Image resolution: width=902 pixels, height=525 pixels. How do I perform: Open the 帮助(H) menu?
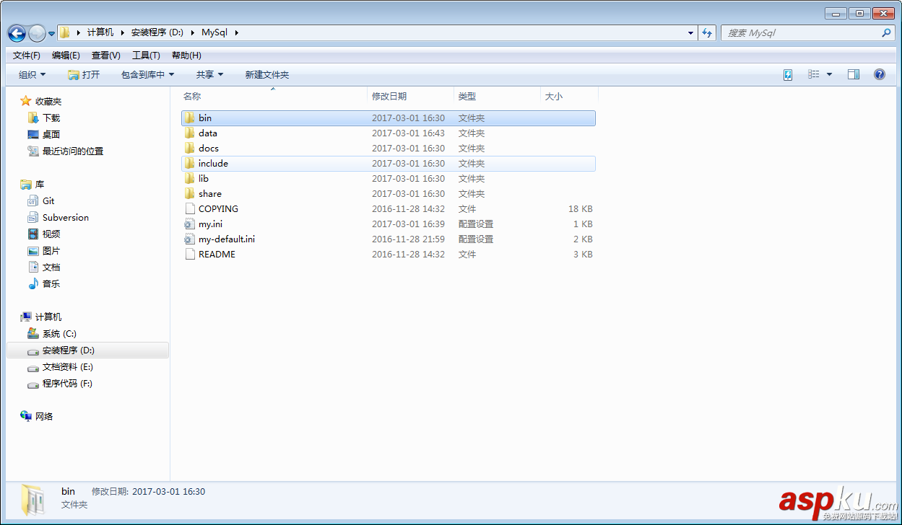coord(186,56)
